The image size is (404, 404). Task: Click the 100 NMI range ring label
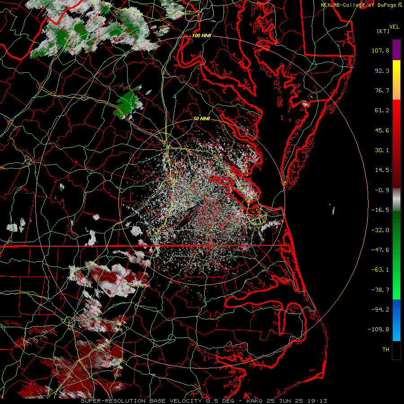[x=202, y=35]
